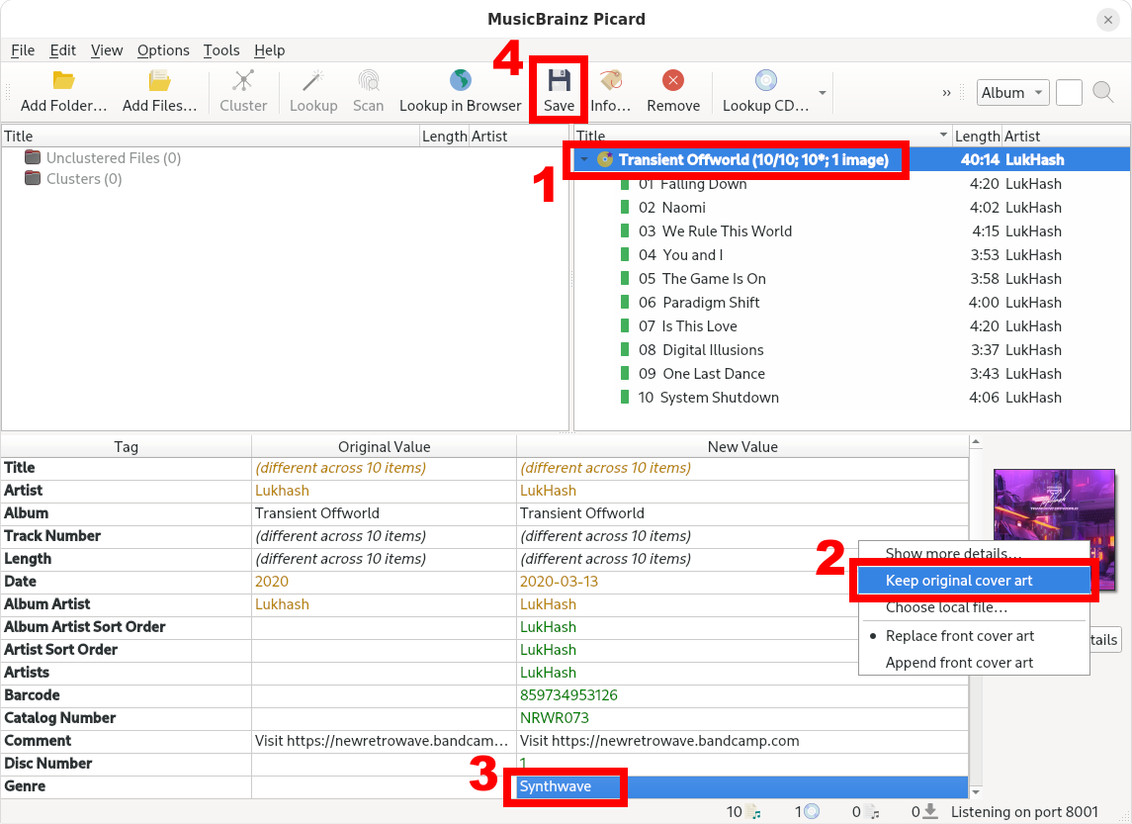This screenshot has height=824, width=1132.
Task: Collapse the Transient Offworld album
Action: pos(584,160)
